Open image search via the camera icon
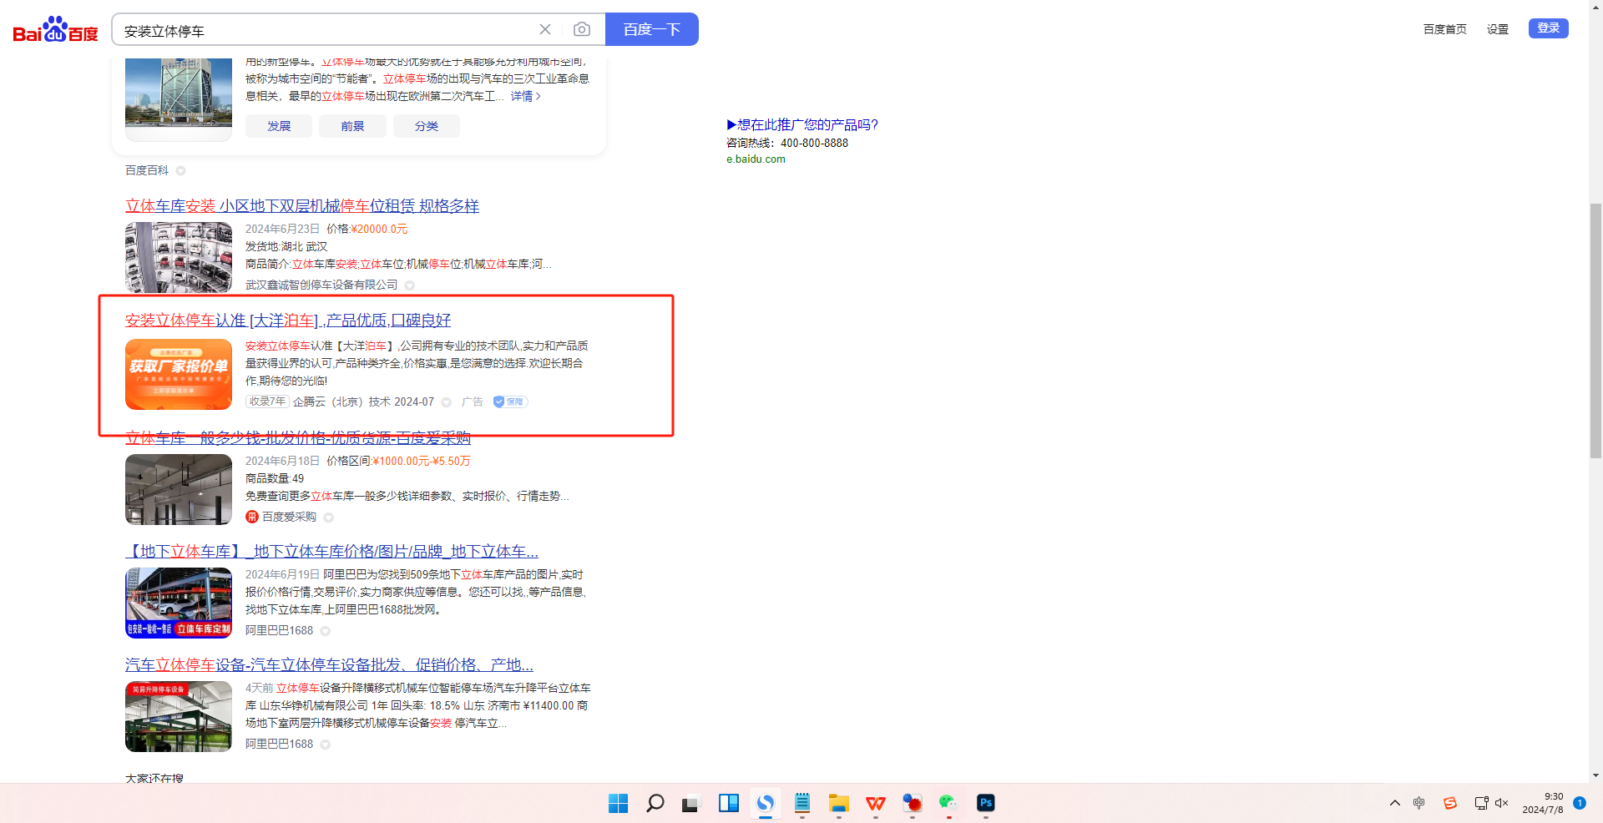This screenshot has width=1603, height=823. pyautogui.click(x=582, y=29)
